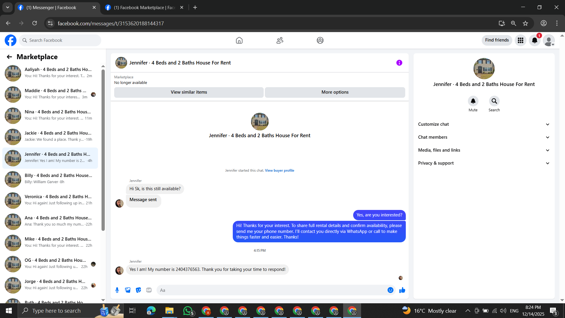Open the sticker picker icon
This screenshot has height=318, width=565.
click(x=138, y=290)
